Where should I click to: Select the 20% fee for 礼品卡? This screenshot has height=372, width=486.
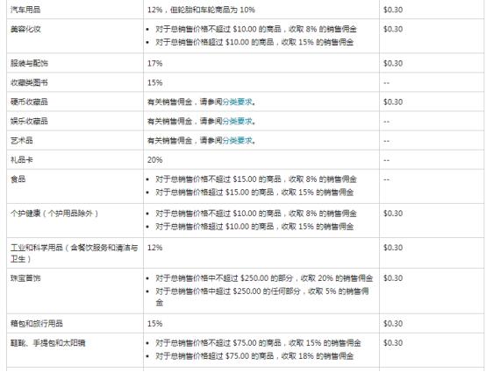pos(154,160)
